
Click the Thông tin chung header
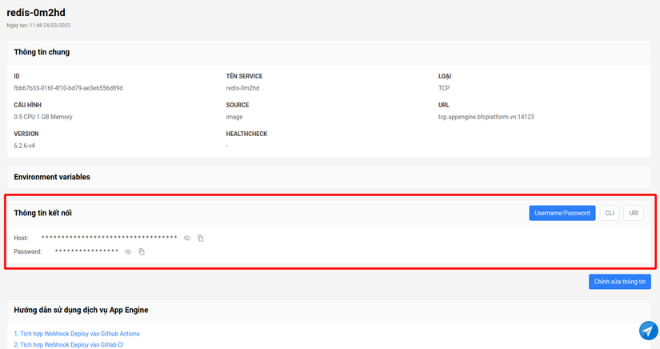[x=42, y=52]
